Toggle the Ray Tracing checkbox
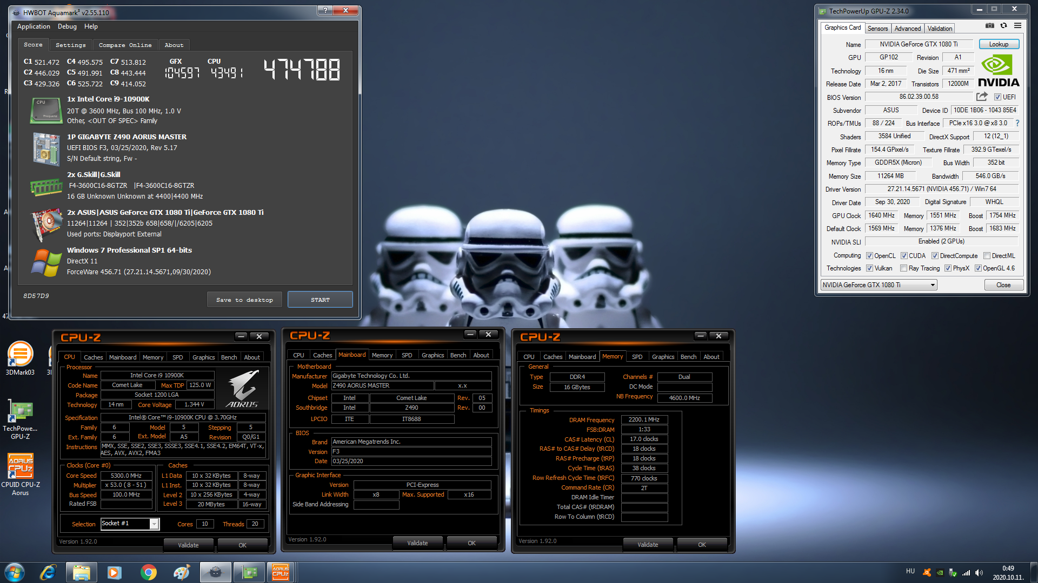This screenshot has width=1038, height=583. (903, 268)
